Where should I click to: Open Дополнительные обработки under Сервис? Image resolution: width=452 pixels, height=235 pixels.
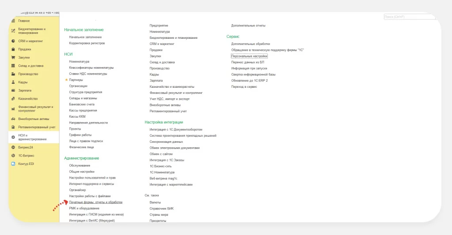pyautogui.click(x=250, y=44)
